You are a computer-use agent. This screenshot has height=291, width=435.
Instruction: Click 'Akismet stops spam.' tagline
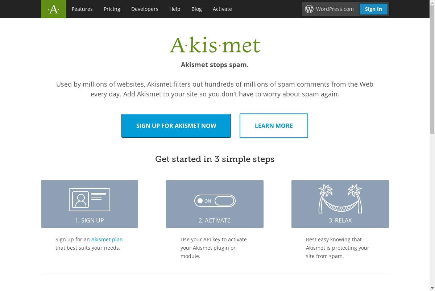tap(215, 65)
